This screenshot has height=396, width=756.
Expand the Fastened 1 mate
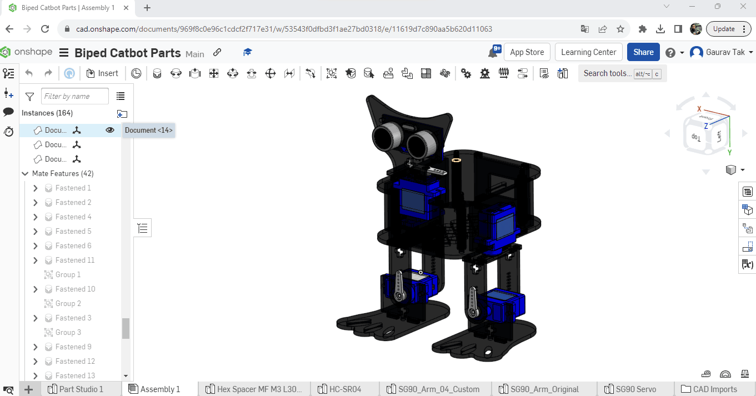(36, 188)
